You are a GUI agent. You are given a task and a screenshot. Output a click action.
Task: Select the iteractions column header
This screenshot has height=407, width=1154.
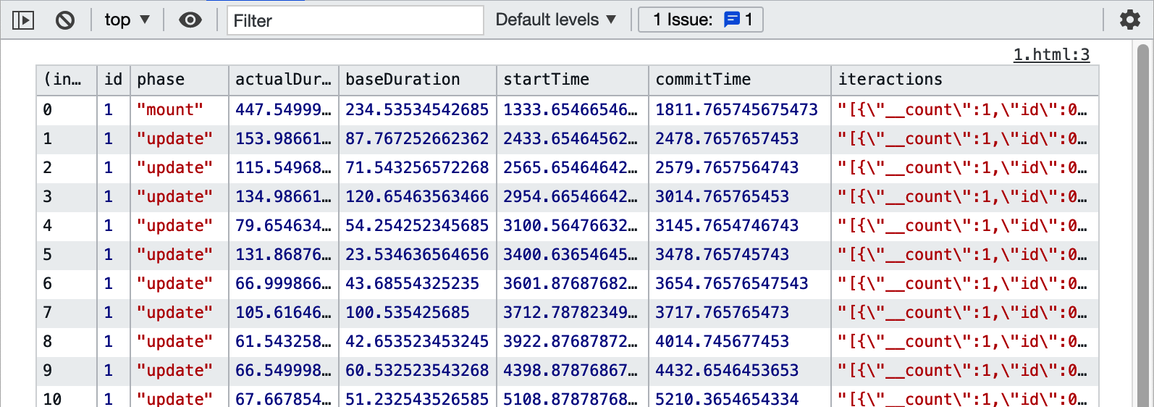(963, 80)
